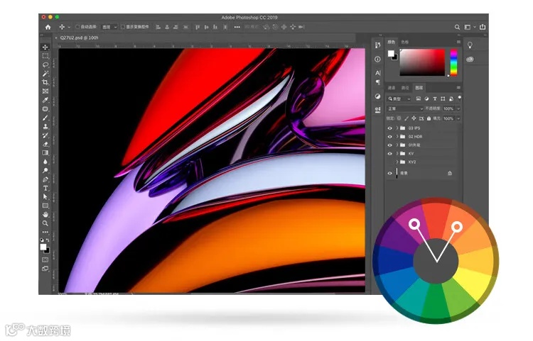533x341 pixels.
Task: Switch to the Swatches (色板) tab
Action: [404, 42]
